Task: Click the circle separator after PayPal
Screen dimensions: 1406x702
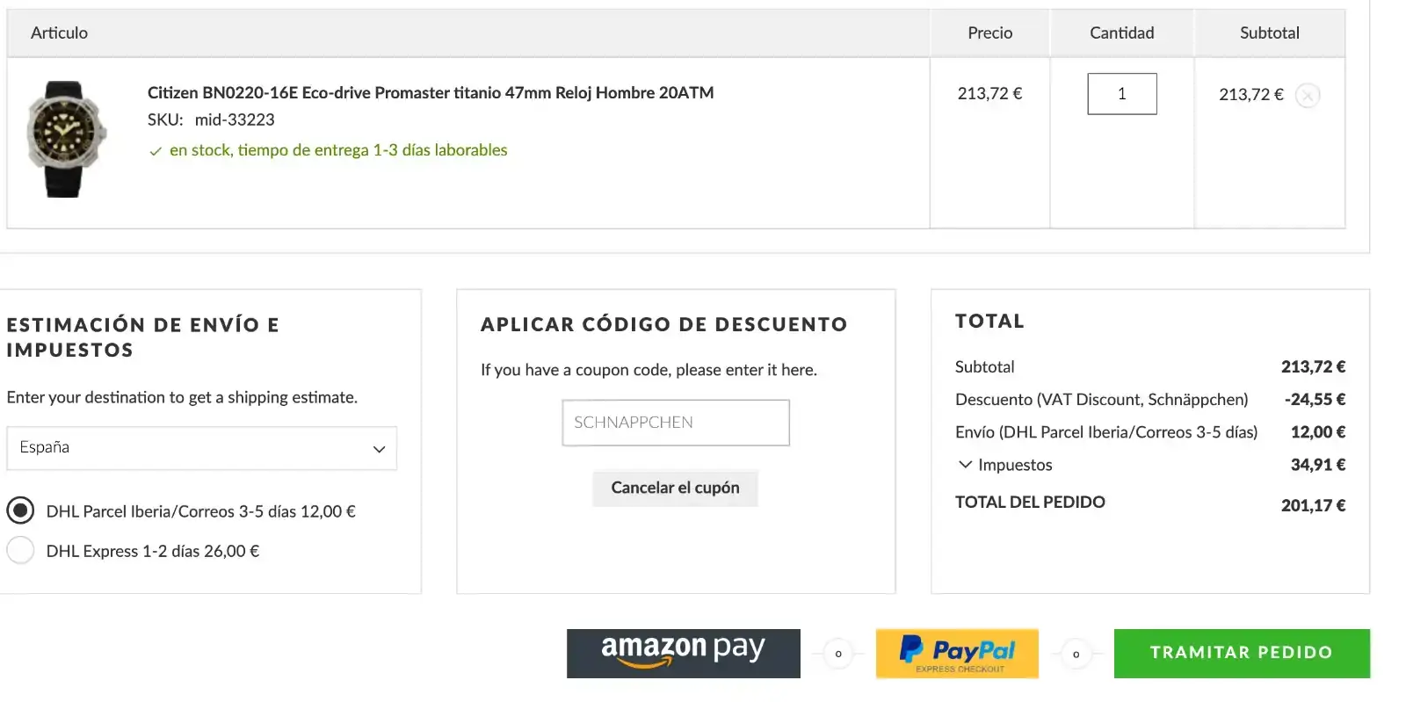Action: [1076, 654]
